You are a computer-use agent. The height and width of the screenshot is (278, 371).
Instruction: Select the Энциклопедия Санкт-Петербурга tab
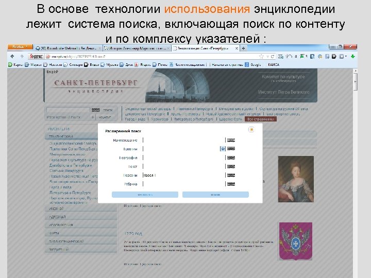coord(203,48)
